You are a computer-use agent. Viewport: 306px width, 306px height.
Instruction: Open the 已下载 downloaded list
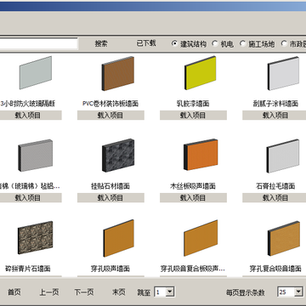click(146, 43)
